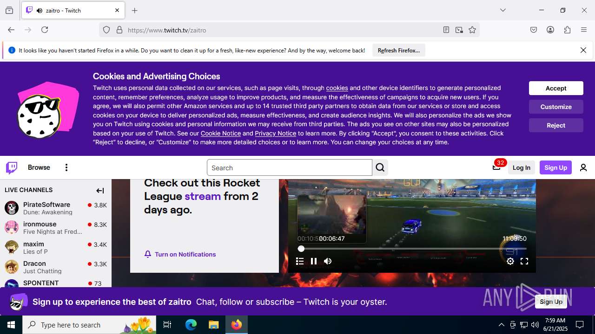595x334 pixels.
Task: Open a new tab with plus
Action: pos(134,10)
